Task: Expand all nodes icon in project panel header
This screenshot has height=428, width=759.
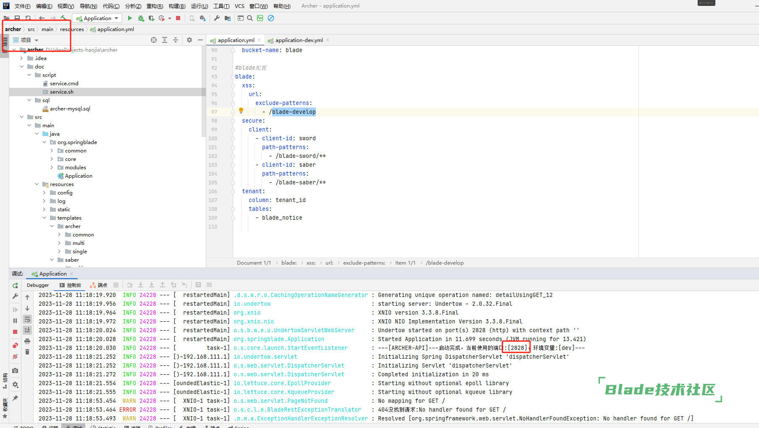Action: click(x=165, y=40)
